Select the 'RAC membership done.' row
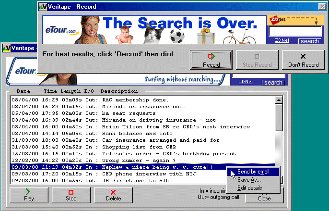Screen dimensions: 329x211 click(x=143, y=100)
